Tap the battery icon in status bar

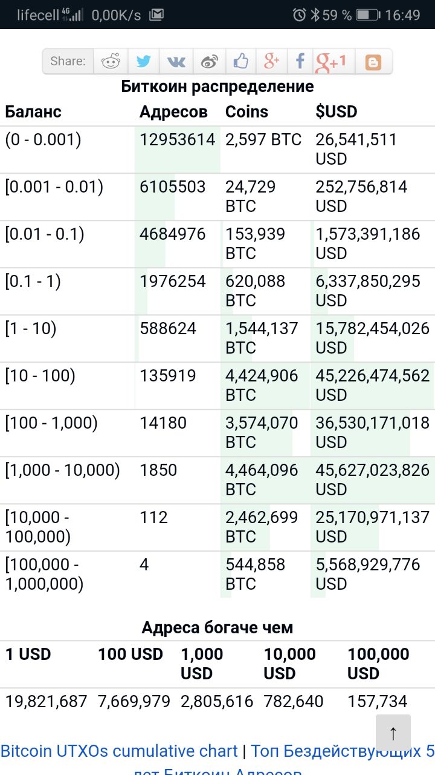point(368,15)
